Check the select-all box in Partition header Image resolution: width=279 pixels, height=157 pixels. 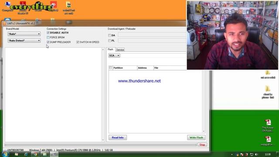[x=110, y=68]
